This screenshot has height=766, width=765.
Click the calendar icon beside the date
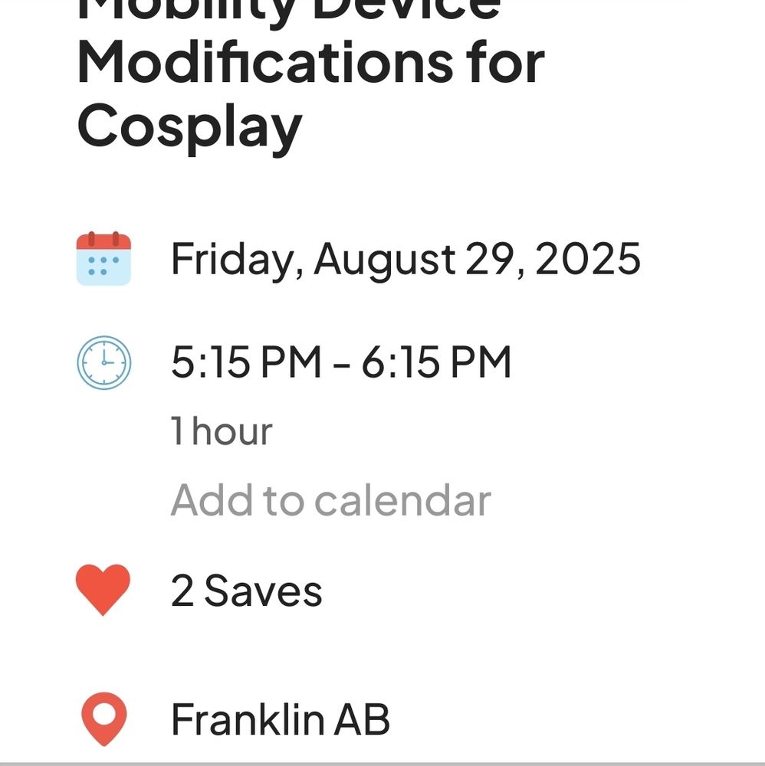click(103, 259)
